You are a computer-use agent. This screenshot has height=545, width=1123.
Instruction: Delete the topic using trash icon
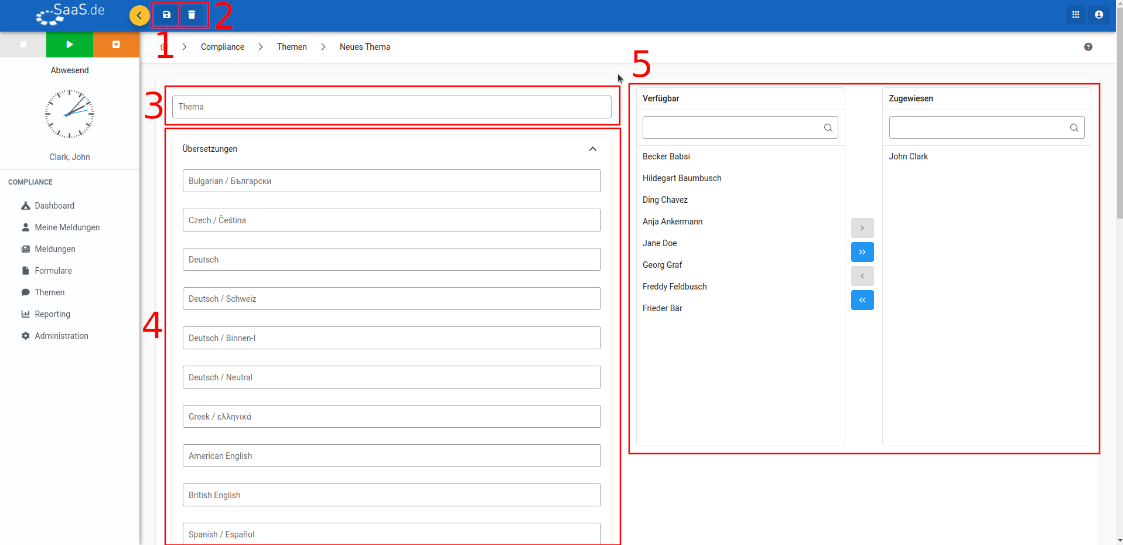(x=192, y=15)
